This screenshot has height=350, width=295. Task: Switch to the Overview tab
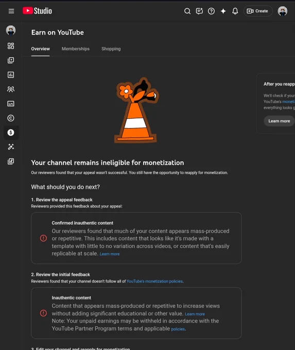coord(41,49)
